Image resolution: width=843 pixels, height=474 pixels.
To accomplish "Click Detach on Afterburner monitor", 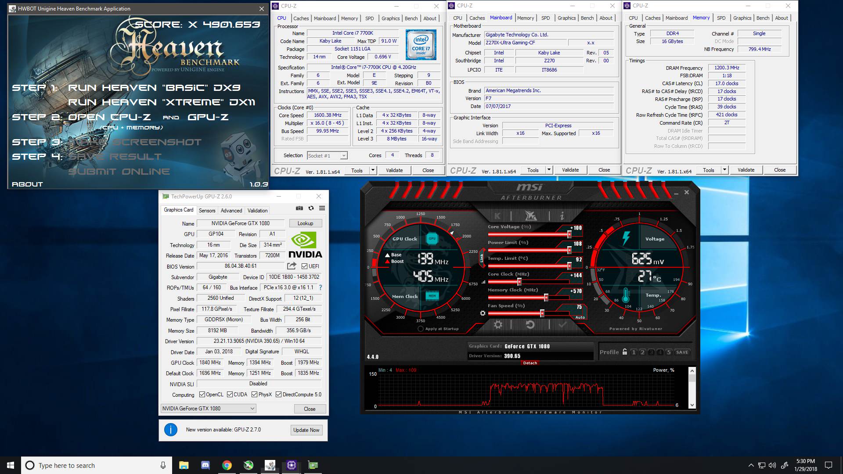I will pos(530,363).
